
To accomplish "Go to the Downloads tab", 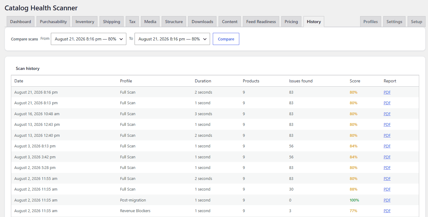I will click(202, 22).
